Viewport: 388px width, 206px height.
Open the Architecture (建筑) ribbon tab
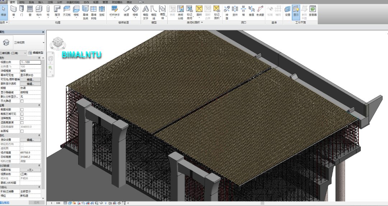point(12,2)
